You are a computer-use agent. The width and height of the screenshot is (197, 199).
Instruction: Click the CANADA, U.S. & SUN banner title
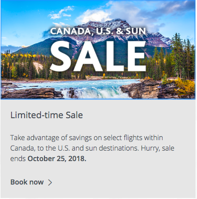(x=98, y=31)
